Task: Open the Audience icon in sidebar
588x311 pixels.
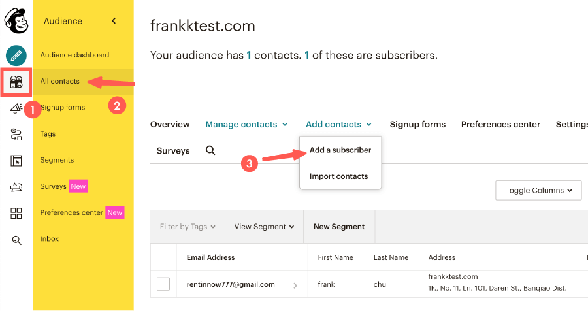Action: [x=16, y=82]
